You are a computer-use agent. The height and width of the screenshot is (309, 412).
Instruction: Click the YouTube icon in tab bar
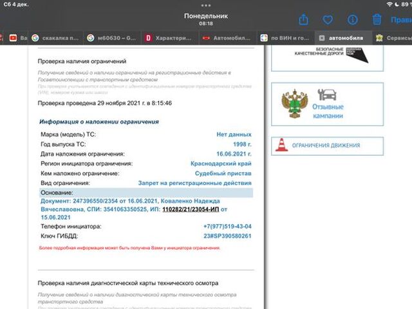pyautogui.click(x=13, y=38)
